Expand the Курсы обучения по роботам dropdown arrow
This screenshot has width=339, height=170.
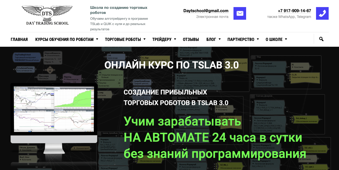[x=97, y=39]
